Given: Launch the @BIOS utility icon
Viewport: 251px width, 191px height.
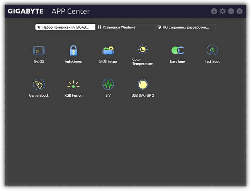Looking at the screenshot, I should (39, 51).
